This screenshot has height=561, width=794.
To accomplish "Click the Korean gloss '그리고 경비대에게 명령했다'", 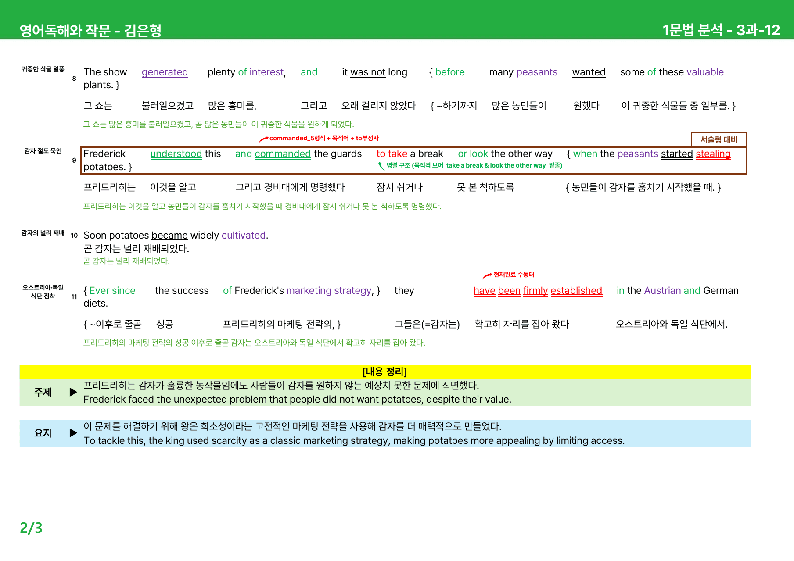I will (x=290, y=187).
